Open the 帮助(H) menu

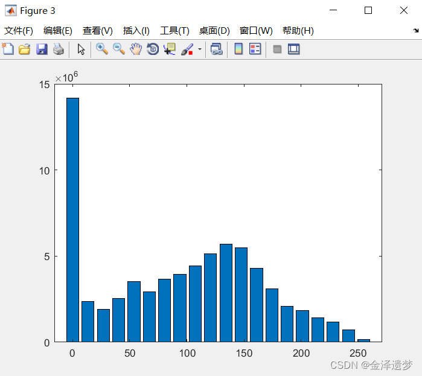coord(298,31)
